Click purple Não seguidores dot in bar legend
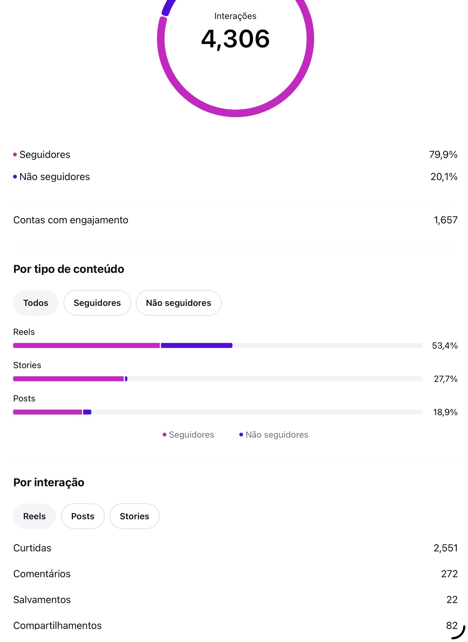 click(x=241, y=435)
